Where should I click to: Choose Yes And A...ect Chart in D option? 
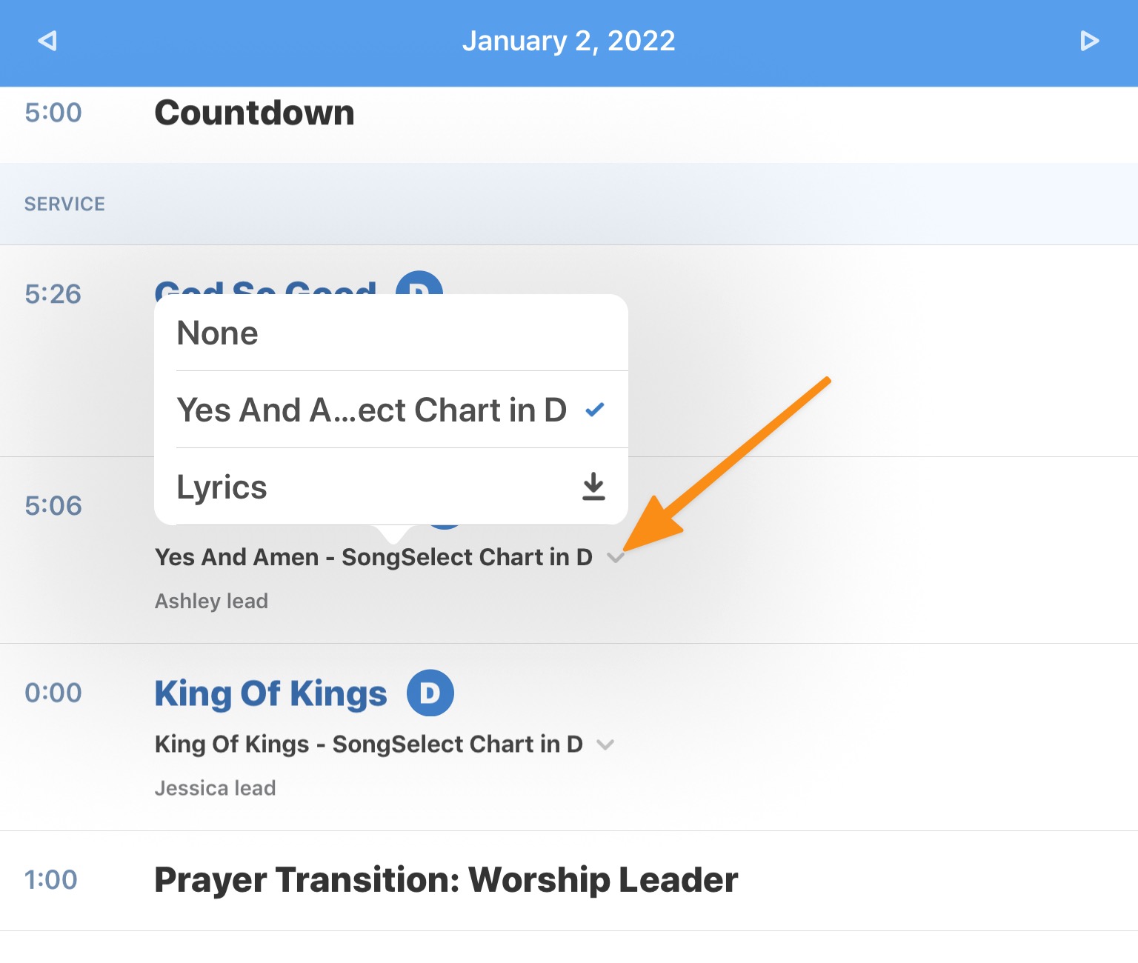pos(391,410)
